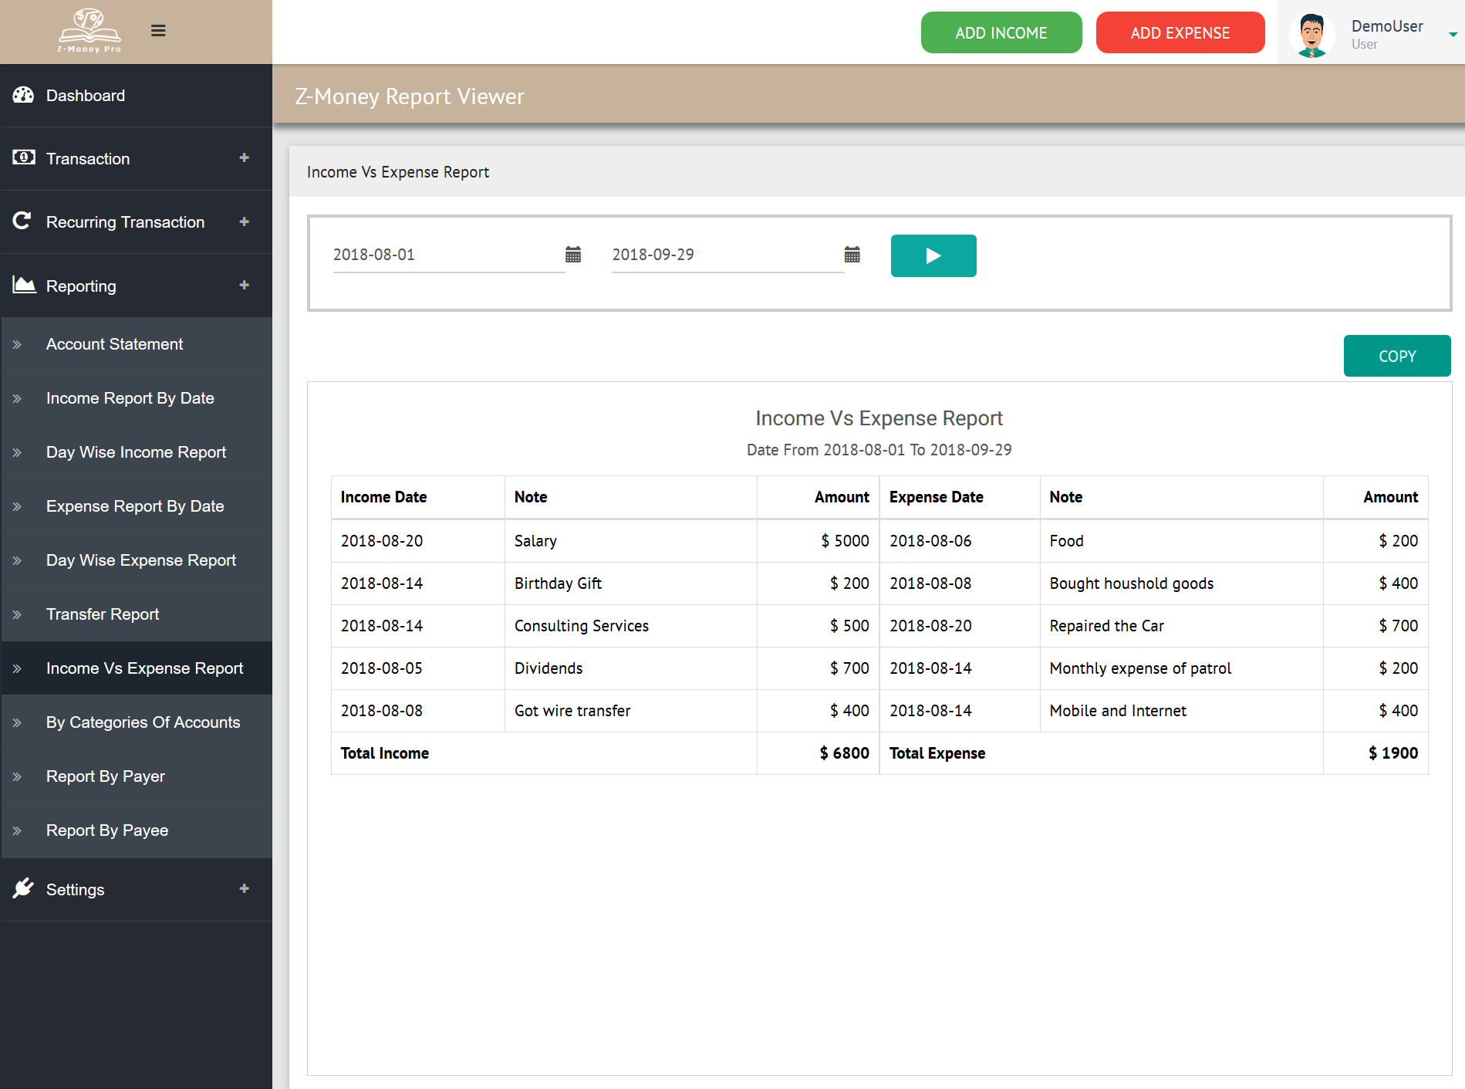This screenshot has height=1089, width=1465.
Task: Open the start date calendar picker
Action: pos(573,255)
